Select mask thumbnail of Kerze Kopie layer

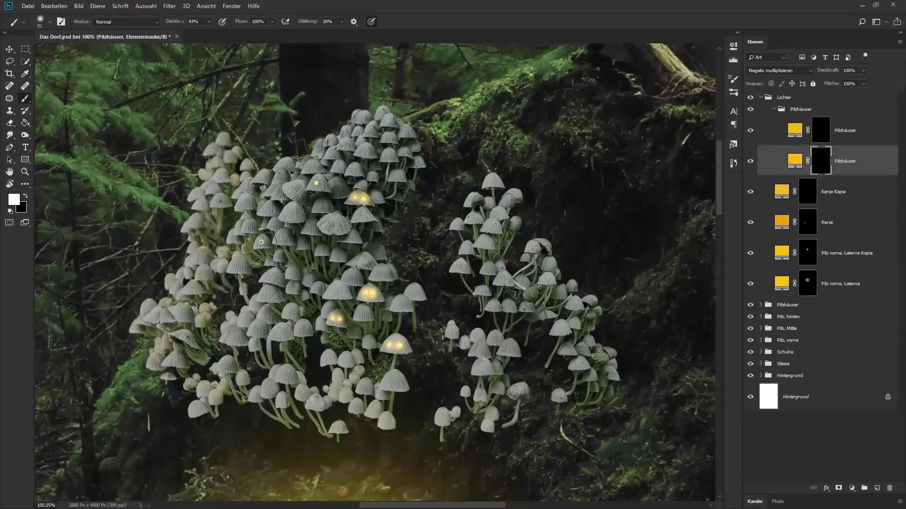pyautogui.click(x=807, y=191)
